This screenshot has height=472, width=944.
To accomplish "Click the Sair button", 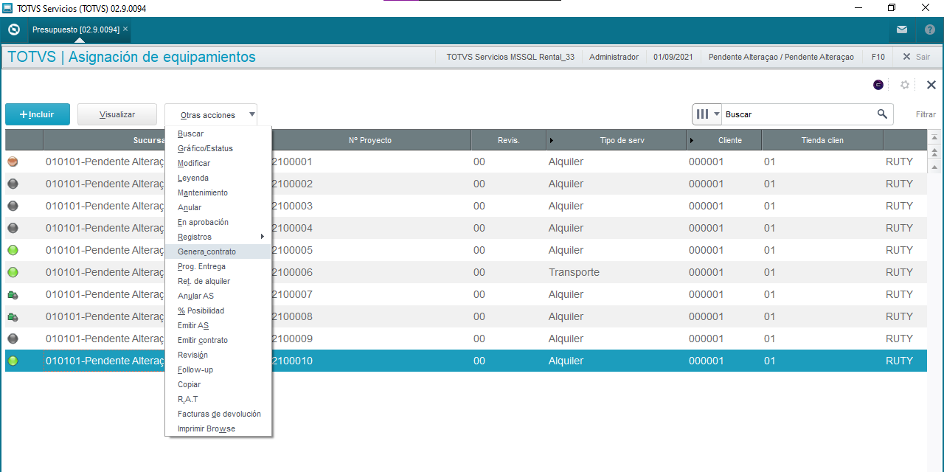I will (x=916, y=57).
